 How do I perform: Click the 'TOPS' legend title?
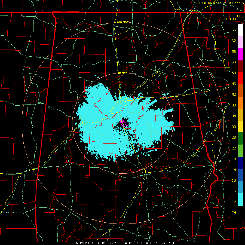[x=239, y=16]
